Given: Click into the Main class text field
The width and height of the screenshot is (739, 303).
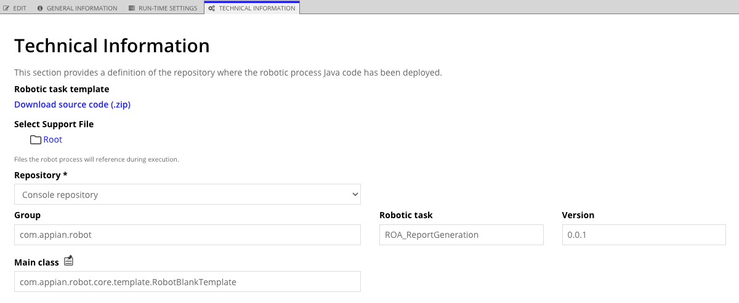Looking at the screenshot, I should click(187, 282).
